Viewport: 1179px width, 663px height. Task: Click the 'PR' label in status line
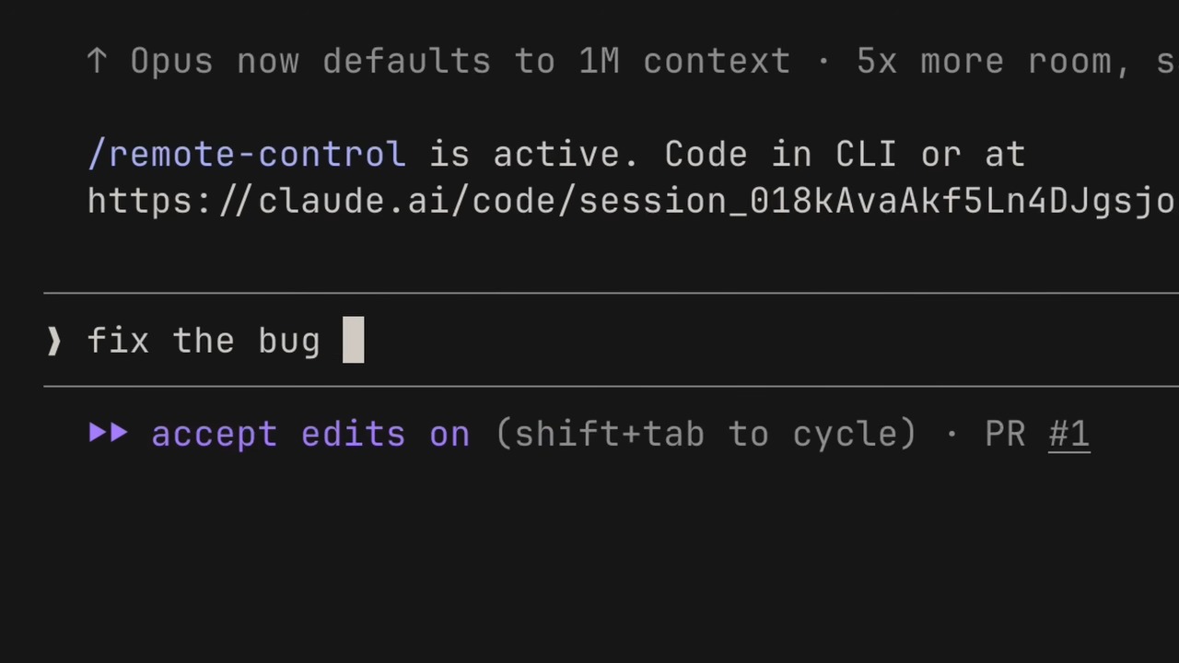tap(1005, 434)
